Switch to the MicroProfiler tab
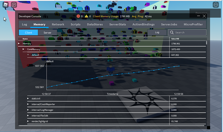This screenshot has height=132, width=223. [193, 24]
